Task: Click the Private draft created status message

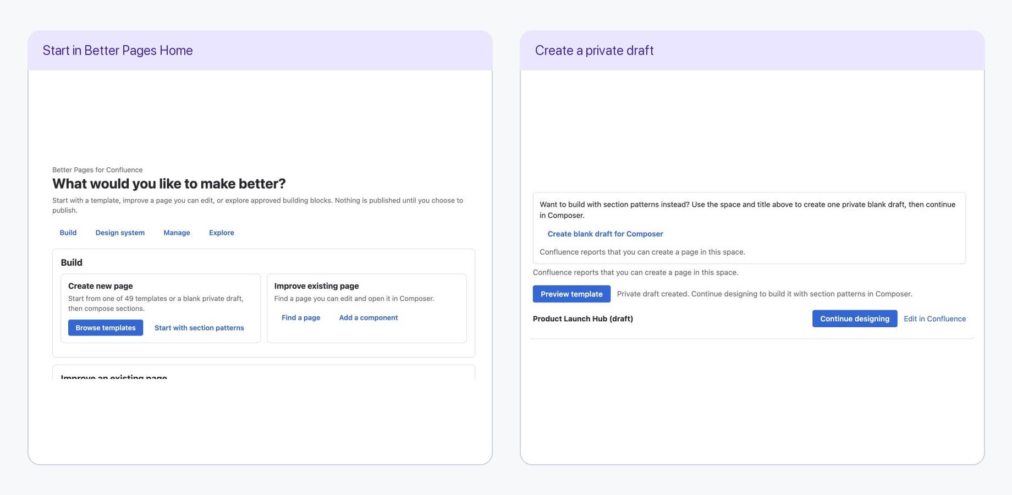Action: coord(765,294)
